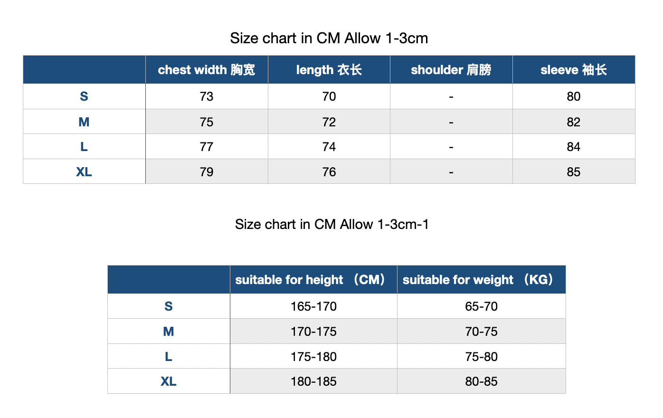Select the sleeve 袖长 column header
Viewport: 663px width, 418px height.
click(574, 70)
